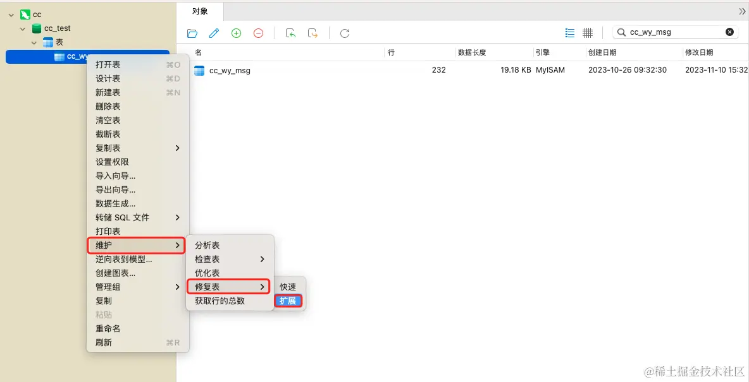Click the red delete table minus icon
This screenshot has height=382, width=749.
click(x=258, y=33)
